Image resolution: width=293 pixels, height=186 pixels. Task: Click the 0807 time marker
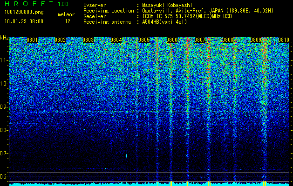point(200,40)
